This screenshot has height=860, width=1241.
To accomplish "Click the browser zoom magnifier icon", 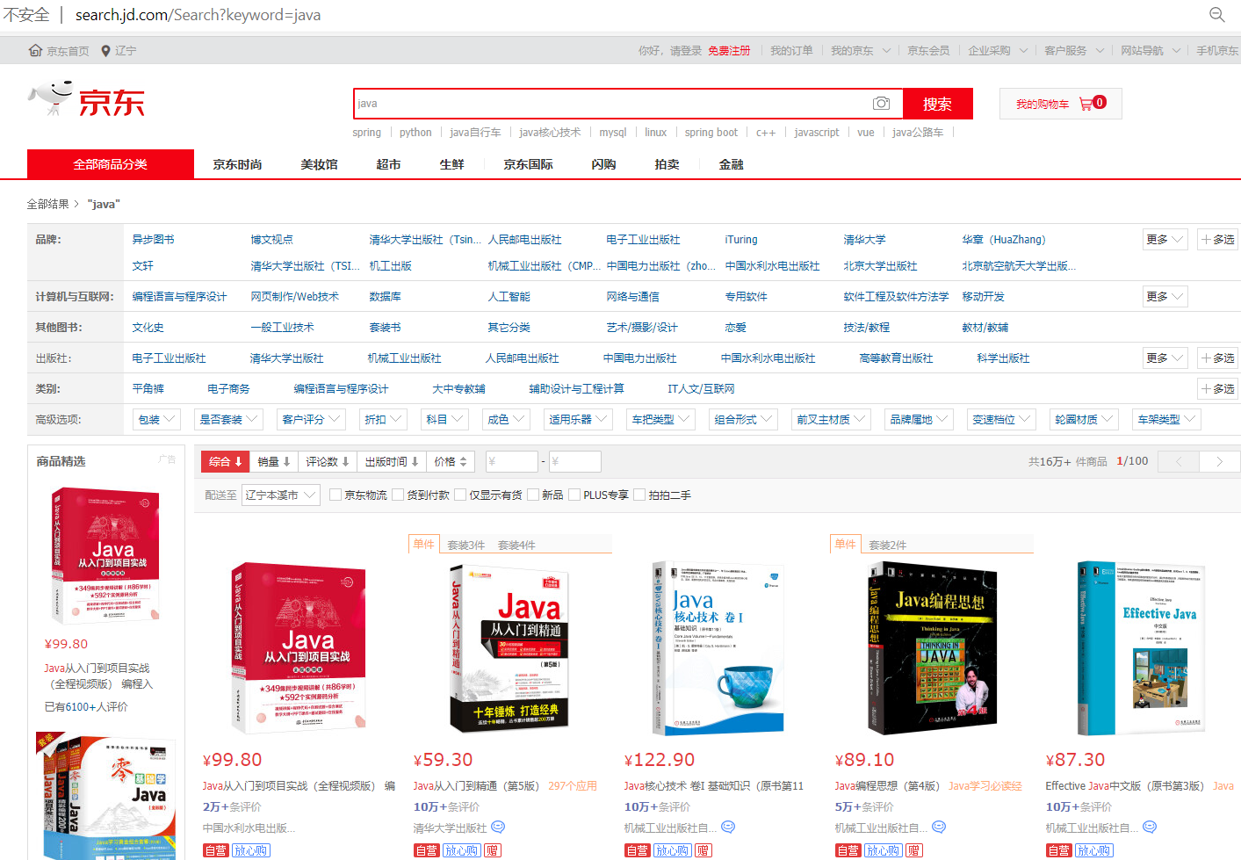I will click(x=1216, y=15).
